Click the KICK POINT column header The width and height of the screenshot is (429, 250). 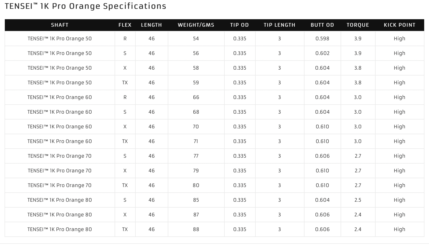(x=400, y=25)
